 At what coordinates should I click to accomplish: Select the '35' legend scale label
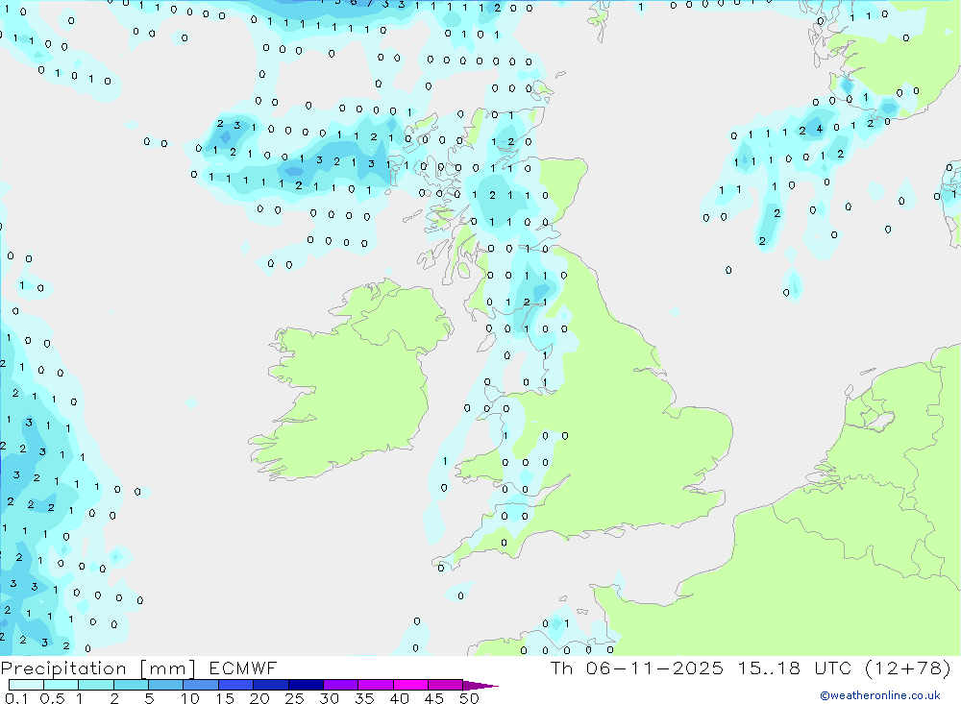364,698
